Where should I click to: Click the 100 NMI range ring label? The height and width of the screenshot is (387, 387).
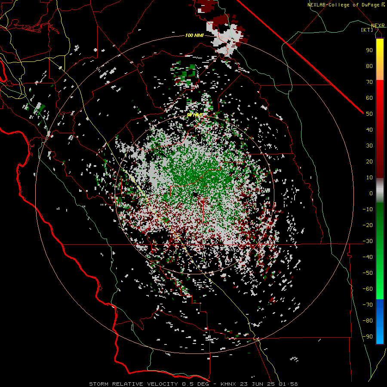(x=194, y=36)
